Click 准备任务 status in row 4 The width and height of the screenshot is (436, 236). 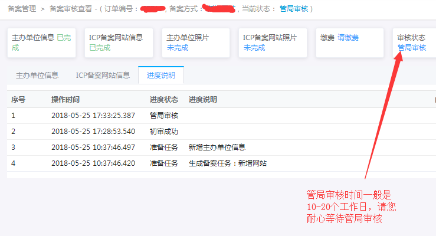click(x=164, y=163)
